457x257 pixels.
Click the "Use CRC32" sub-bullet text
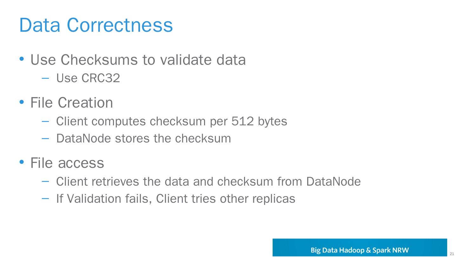pos(88,78)
